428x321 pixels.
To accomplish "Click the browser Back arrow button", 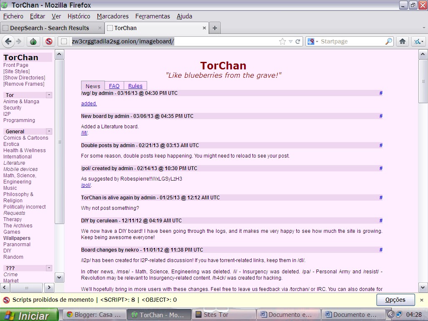I will (8, 41).
